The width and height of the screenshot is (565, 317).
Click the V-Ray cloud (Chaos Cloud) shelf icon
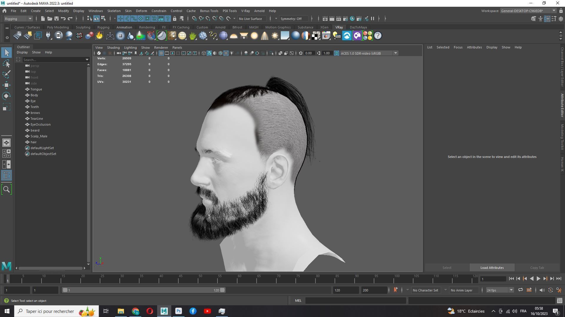[x=347, y=36]
